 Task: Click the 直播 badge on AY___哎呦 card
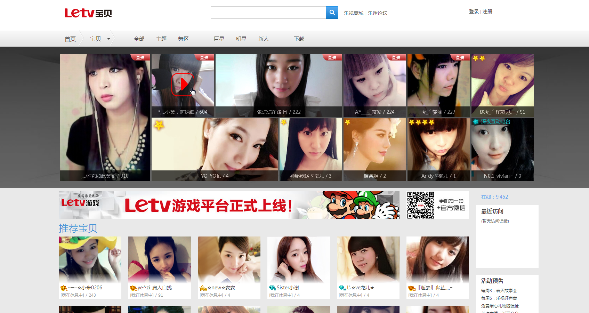(x=396, y=57)
